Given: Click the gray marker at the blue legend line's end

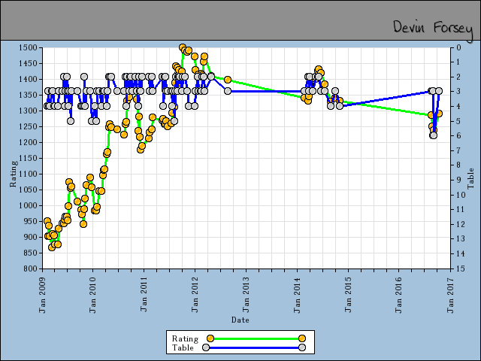Looking at the screenshot, I should coord(302,347).
